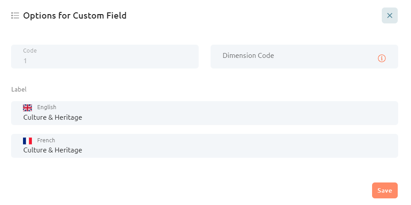Click "Culture & Heritage" text in English field
The image size is (411, 205).
[x=53, y=118]
